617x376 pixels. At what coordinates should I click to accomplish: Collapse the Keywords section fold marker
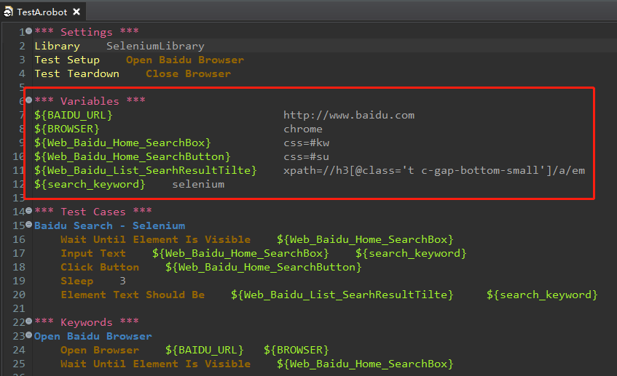click(28, 321)
